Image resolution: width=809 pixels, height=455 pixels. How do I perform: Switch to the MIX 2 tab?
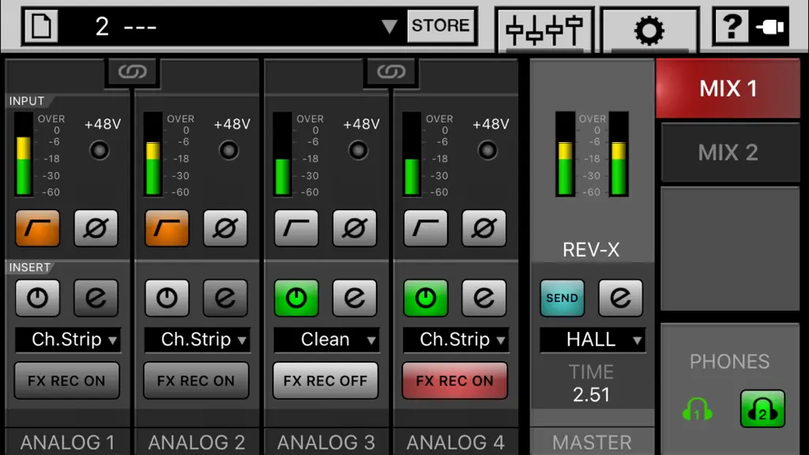click(x=728, y=152)
